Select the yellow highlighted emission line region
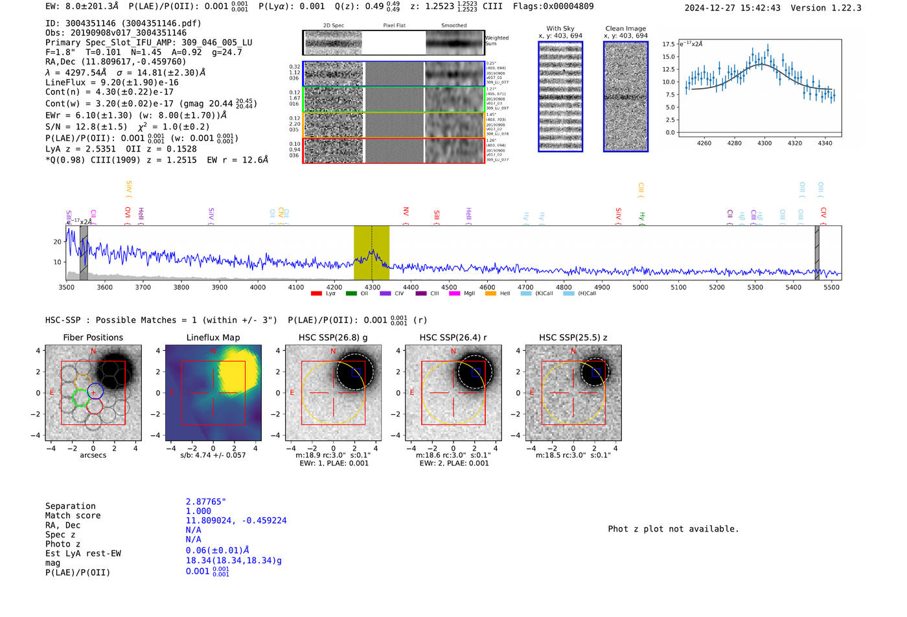907x617 pixels. click(x=371, y=252)
